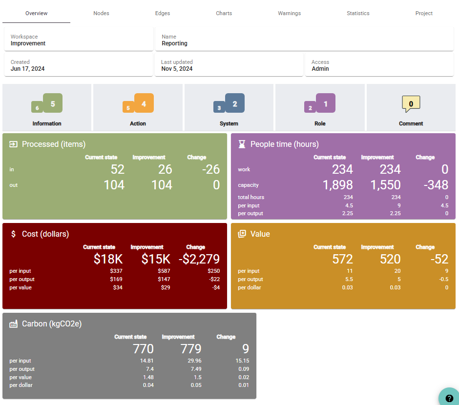Viewport: 459px width, 405px height.
Task: Click the blue System nodes icon
Action: click(229, 103)
